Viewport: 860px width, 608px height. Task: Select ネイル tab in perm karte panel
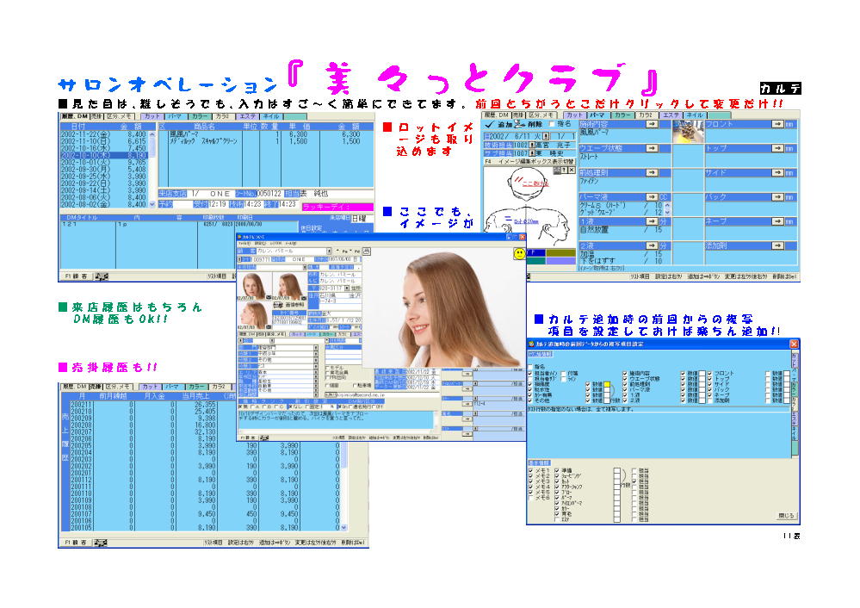click(x=695, y=115)
